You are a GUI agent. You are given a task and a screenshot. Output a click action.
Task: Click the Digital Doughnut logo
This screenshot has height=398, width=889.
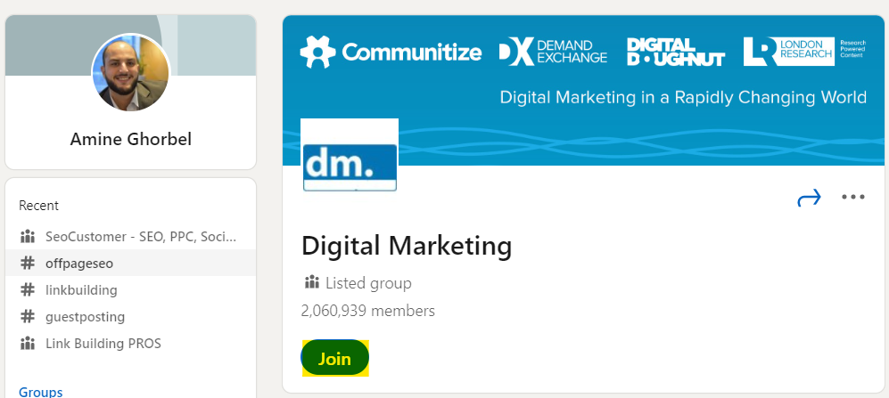point(675,52)
